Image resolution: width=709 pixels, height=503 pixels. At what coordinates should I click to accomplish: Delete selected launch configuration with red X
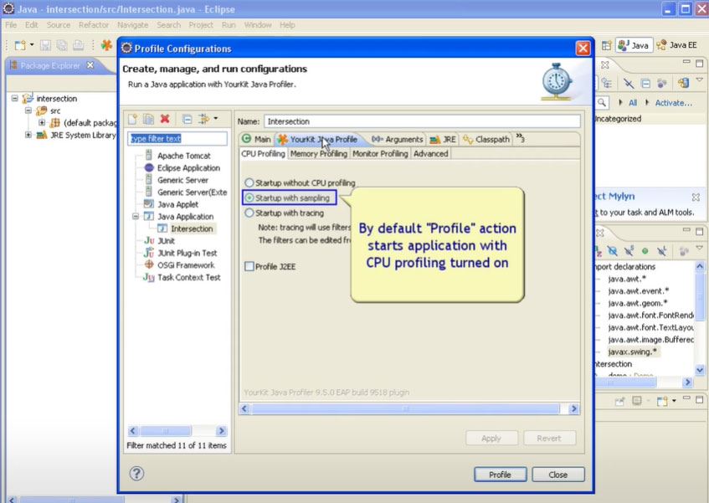165,120
